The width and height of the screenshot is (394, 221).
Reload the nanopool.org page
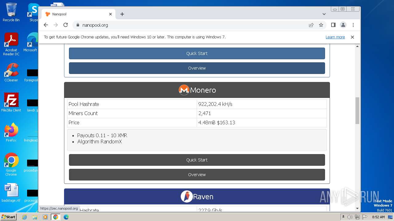tap(66, 25)
